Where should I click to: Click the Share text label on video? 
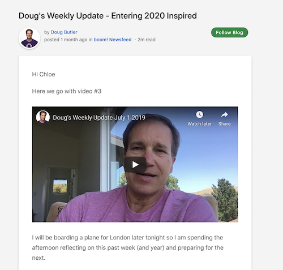pyautogui.click(x=225, y=124)
